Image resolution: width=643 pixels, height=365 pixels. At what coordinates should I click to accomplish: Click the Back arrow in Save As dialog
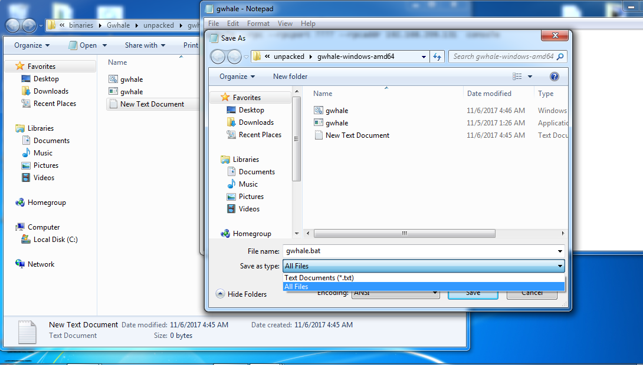(218, 57)
